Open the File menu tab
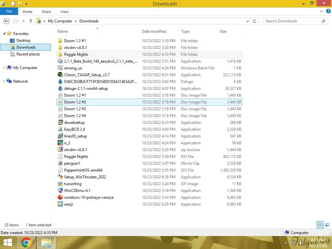The height and width of the screenshot is (249, 332). tap(9, 11)
